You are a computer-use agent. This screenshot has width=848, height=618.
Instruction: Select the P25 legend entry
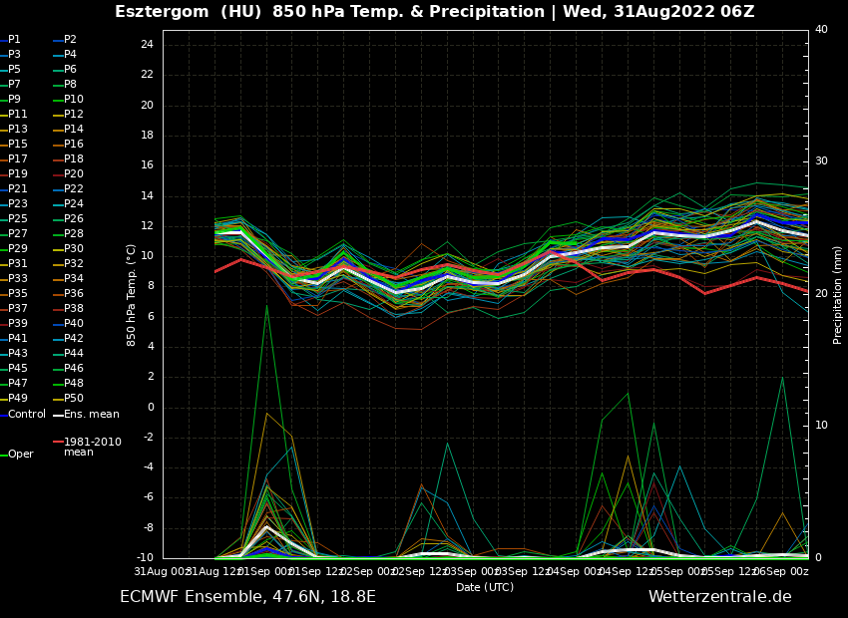tap(18, 219)
